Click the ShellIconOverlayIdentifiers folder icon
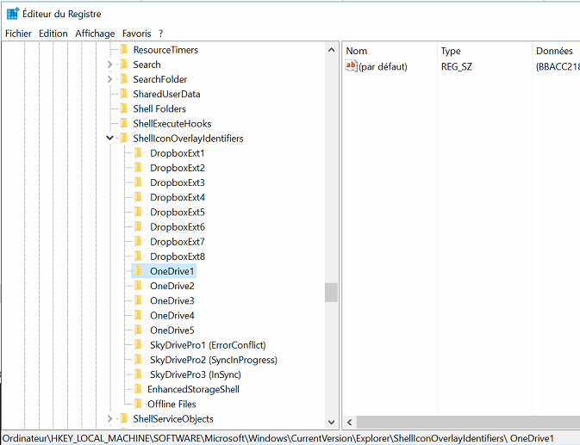Screen dimensions: 580x445 124,138
